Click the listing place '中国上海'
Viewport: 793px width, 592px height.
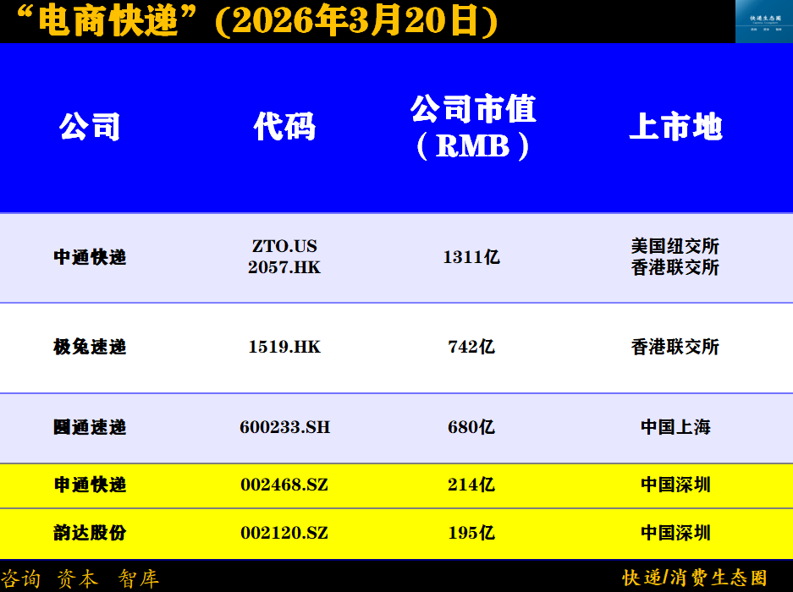675,427
